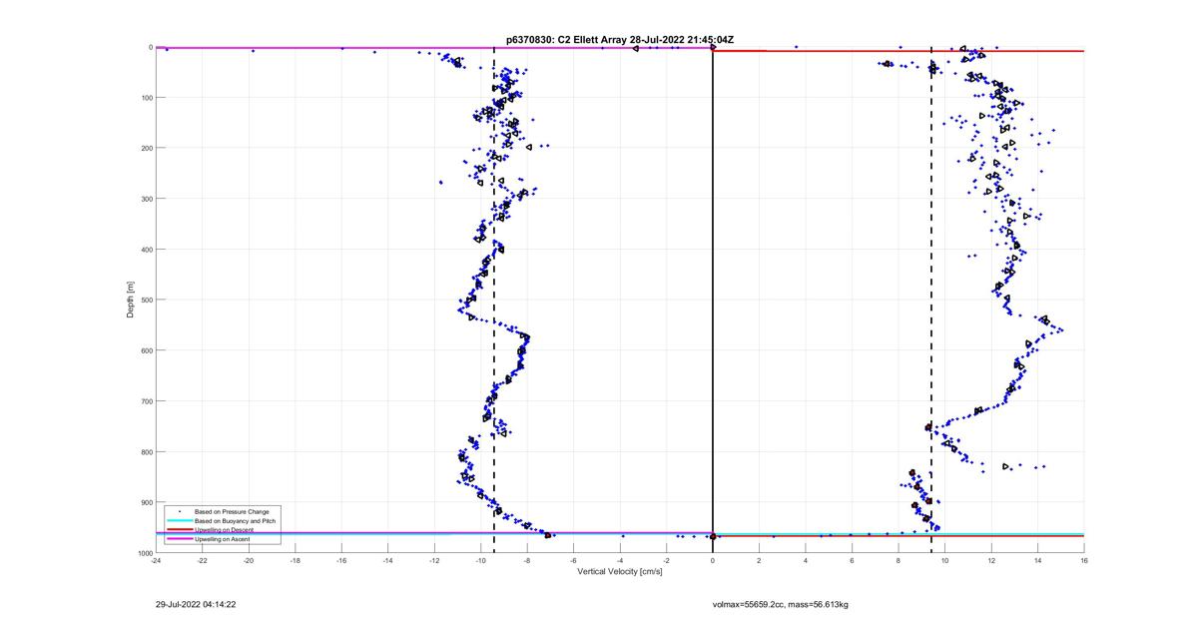This screenshot has height=621, width=1198.
Task: Click the "0" tick on the depth axis
Action: [x=150, y=47]
